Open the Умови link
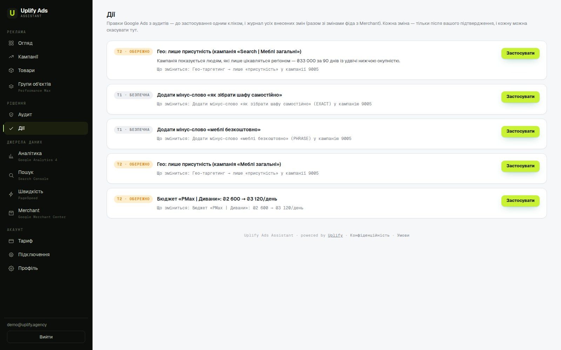Screen dimensions: 561x350 coord(403,235)
